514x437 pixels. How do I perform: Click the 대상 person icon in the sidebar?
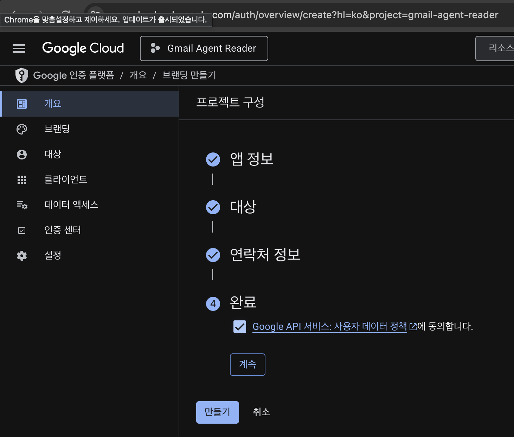point(22,155)
